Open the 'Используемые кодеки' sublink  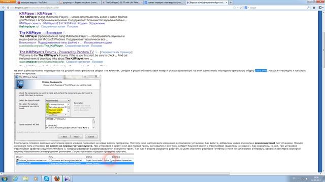click(98, 42)
